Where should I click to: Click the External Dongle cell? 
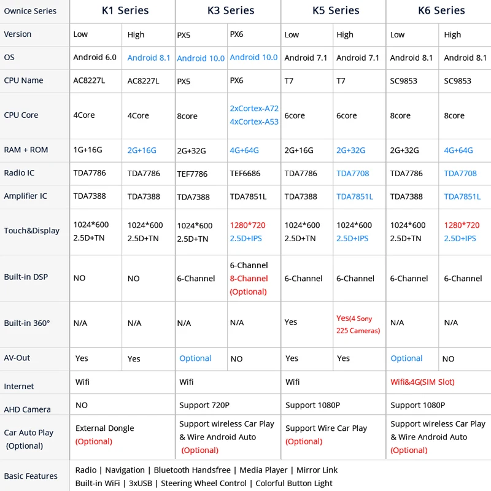[x=104, y=428]
